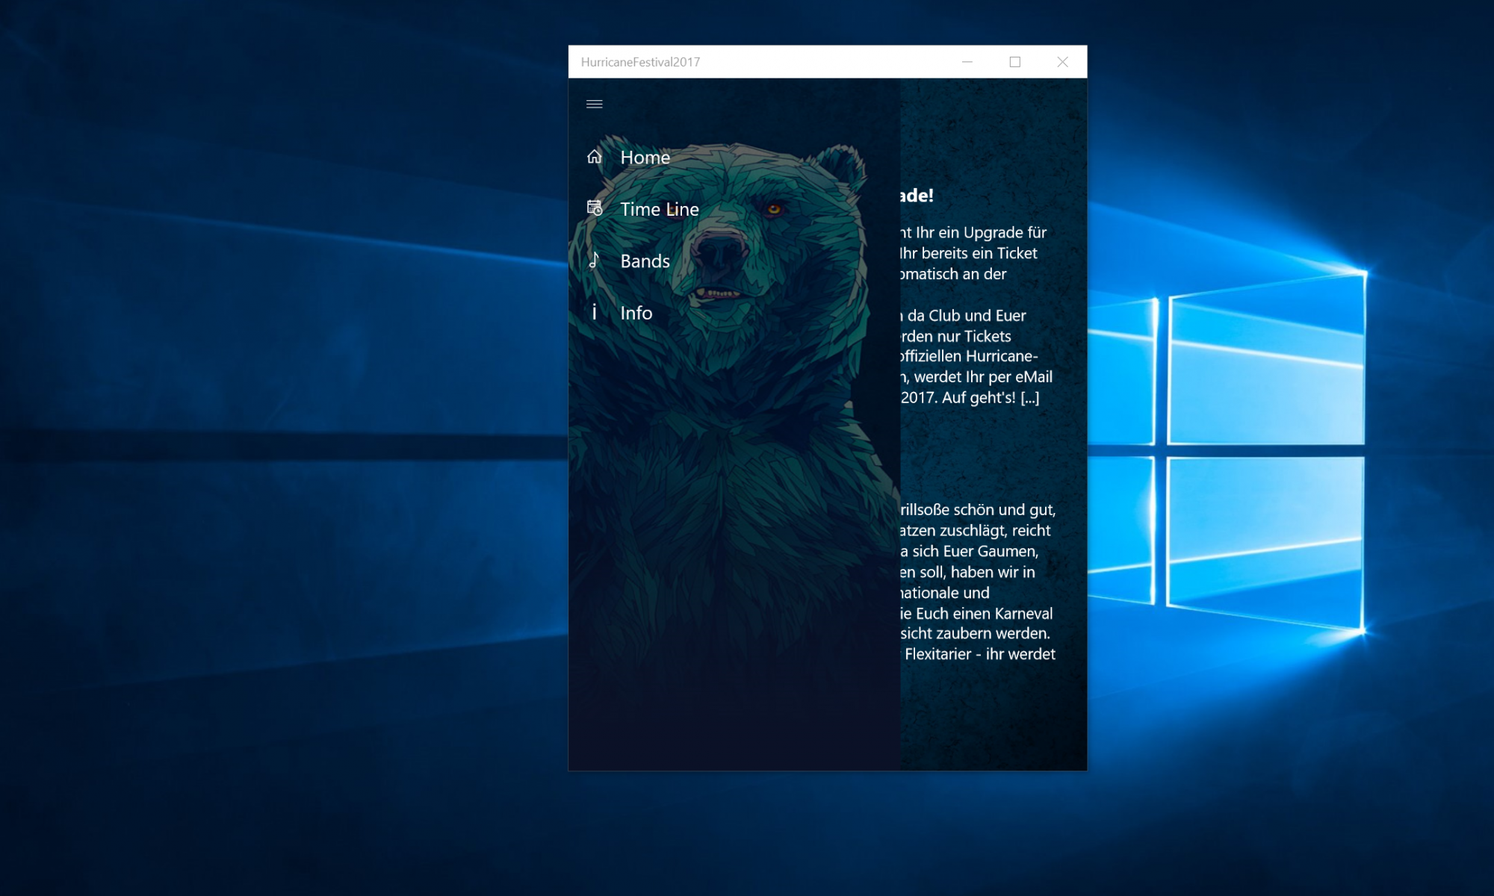Viewport: 1494px width, 896px height.
Task: Click the text "rillsoße schön und gut,"
Action: pyautogui.click(x=978, y=510)
